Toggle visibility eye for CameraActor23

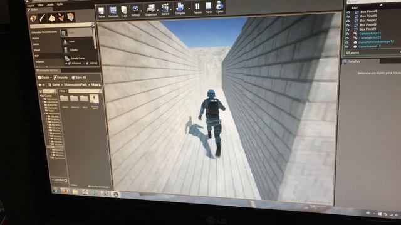tap(347, 38)
